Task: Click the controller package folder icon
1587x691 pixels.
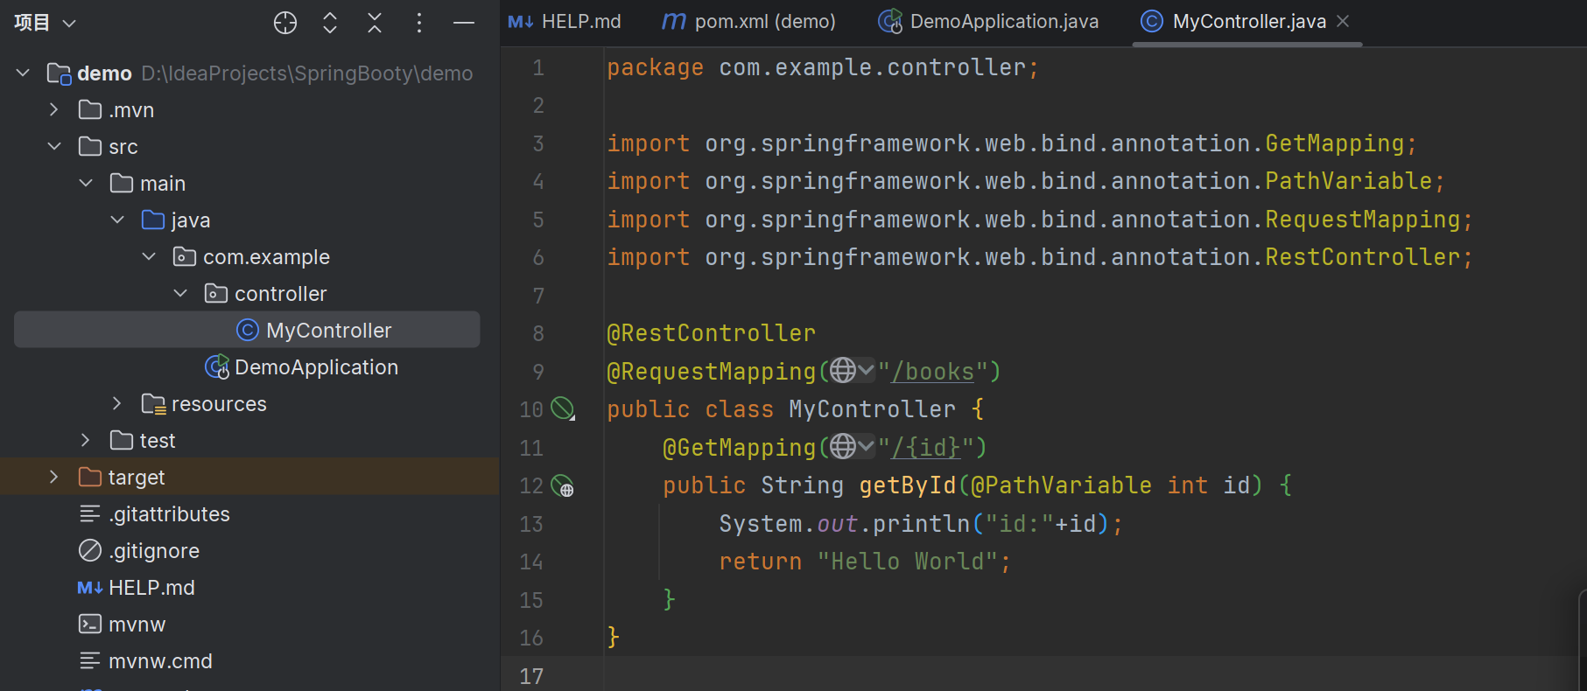Action: click(216, 293)
